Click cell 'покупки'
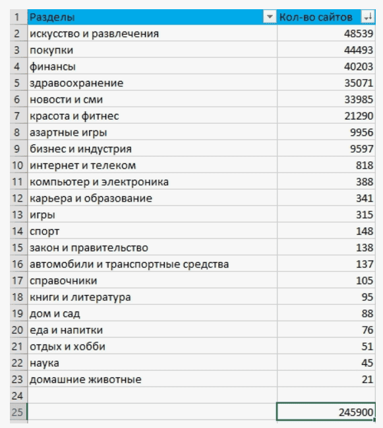This screenshot has width=383, height=428. (x=152, y=50)
